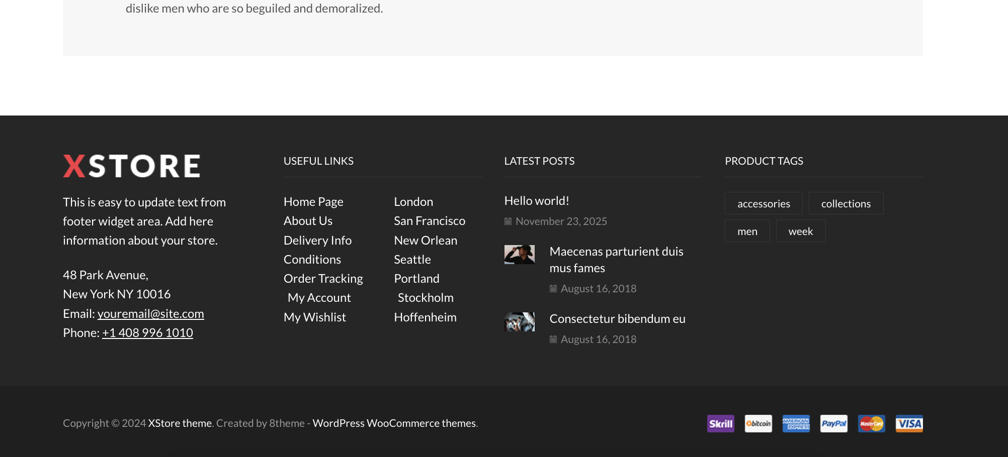Click the Skrill payment icon
Image resolution: width=1008 pixels, height=457 pixels.
720,423
